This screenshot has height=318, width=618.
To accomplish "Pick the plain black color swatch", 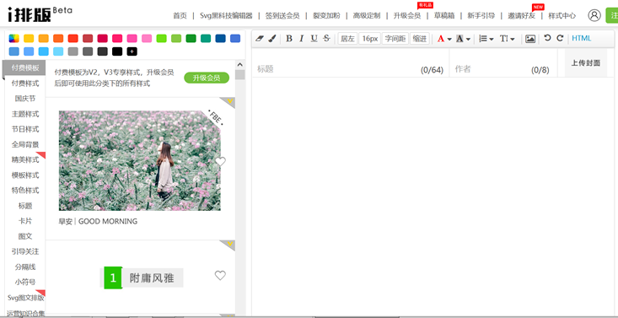I will pyautogui.click(x=117, y=51).
